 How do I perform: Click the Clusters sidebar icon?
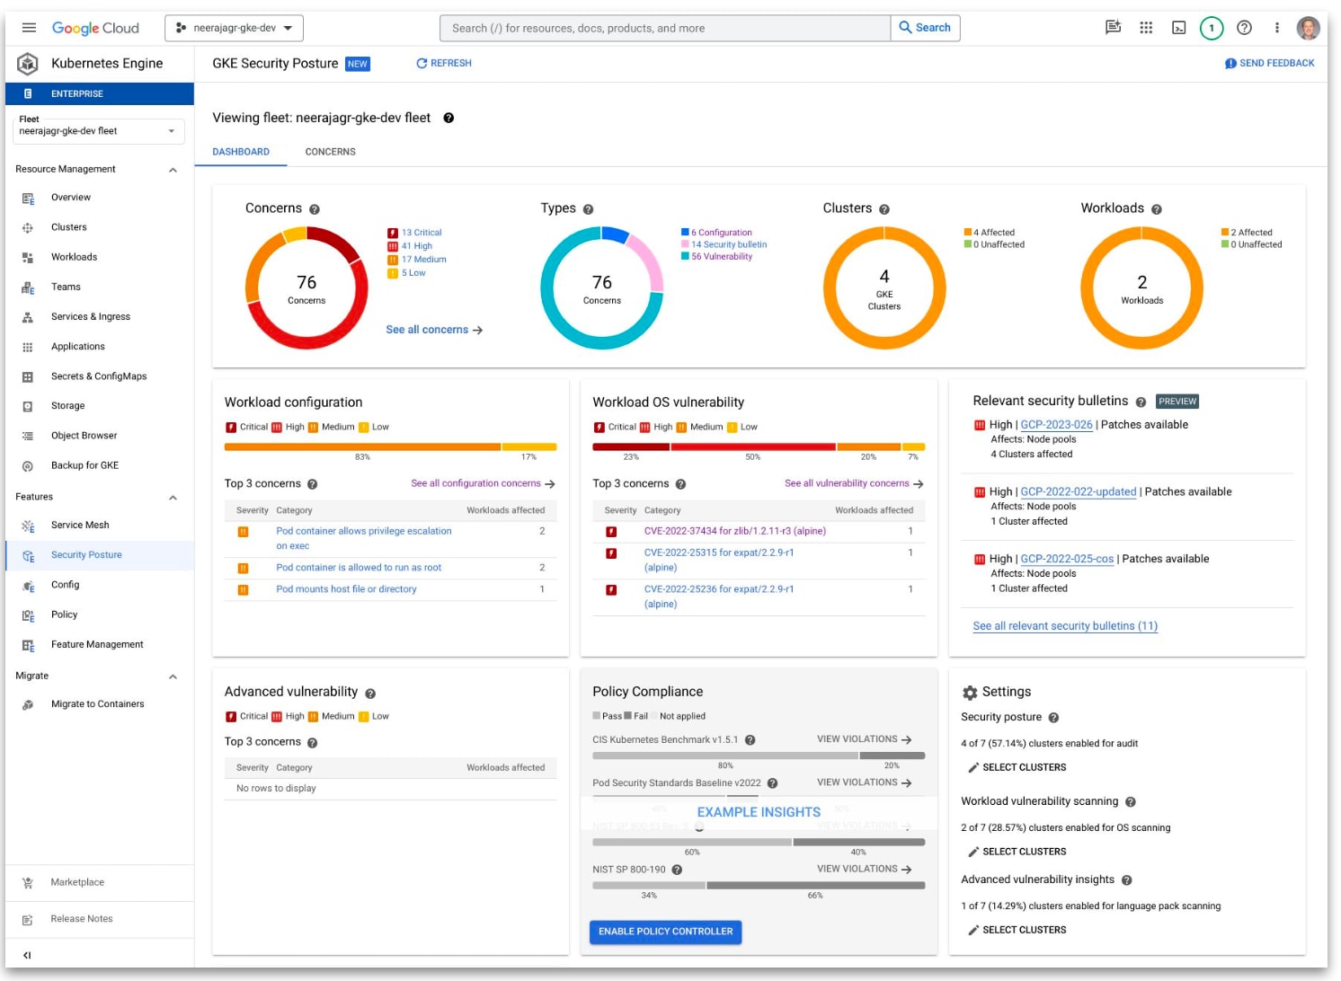pyautogui.click(x=28, y=227)
